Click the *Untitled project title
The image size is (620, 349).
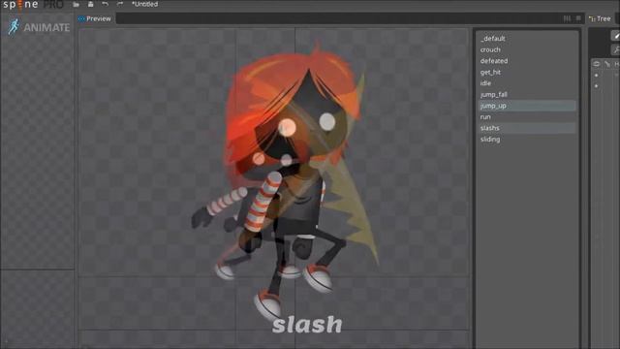pyautogui.click(x=144, y=4)
